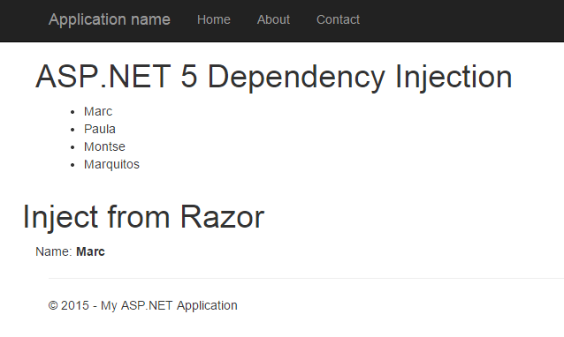Click the list item Montse
The height and width of the screenshot is (337, 564).
pos(104,146)
